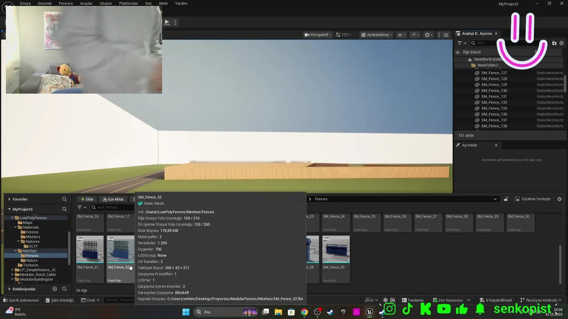Select the Anahat D...leyicisi tab
This screenshot has width=568, height=319.
coord(477,34)
